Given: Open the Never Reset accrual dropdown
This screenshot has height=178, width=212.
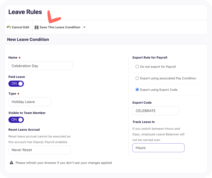Looking at the screenshot, I should (39, 150).
